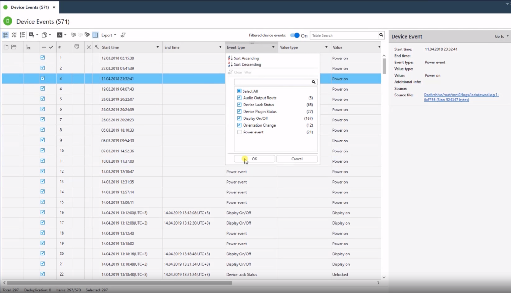
Task: Open Event type column filter dropdown
Action: point(273,47)
